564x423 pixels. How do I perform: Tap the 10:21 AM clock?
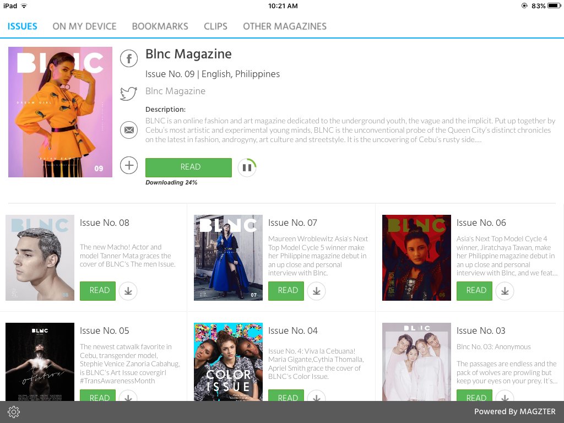[283, 6]
